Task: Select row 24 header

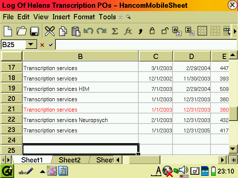Action: pos(12,140)
